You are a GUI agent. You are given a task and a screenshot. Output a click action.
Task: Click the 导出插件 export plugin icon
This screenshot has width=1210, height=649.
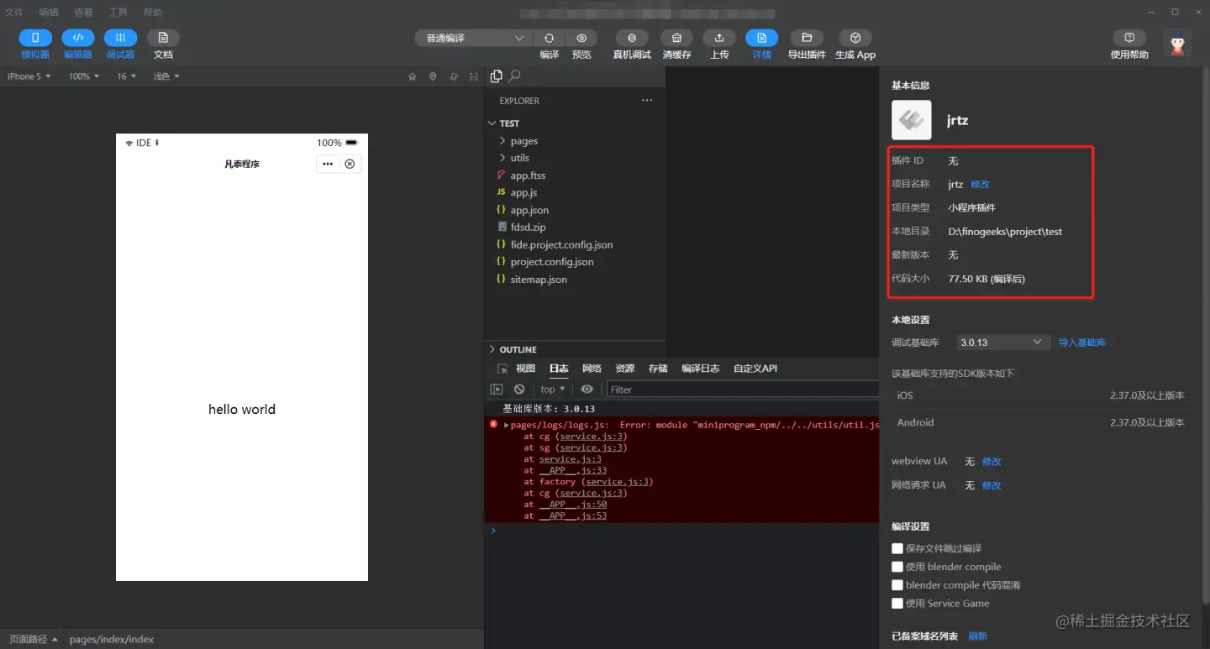click(807, 38)
